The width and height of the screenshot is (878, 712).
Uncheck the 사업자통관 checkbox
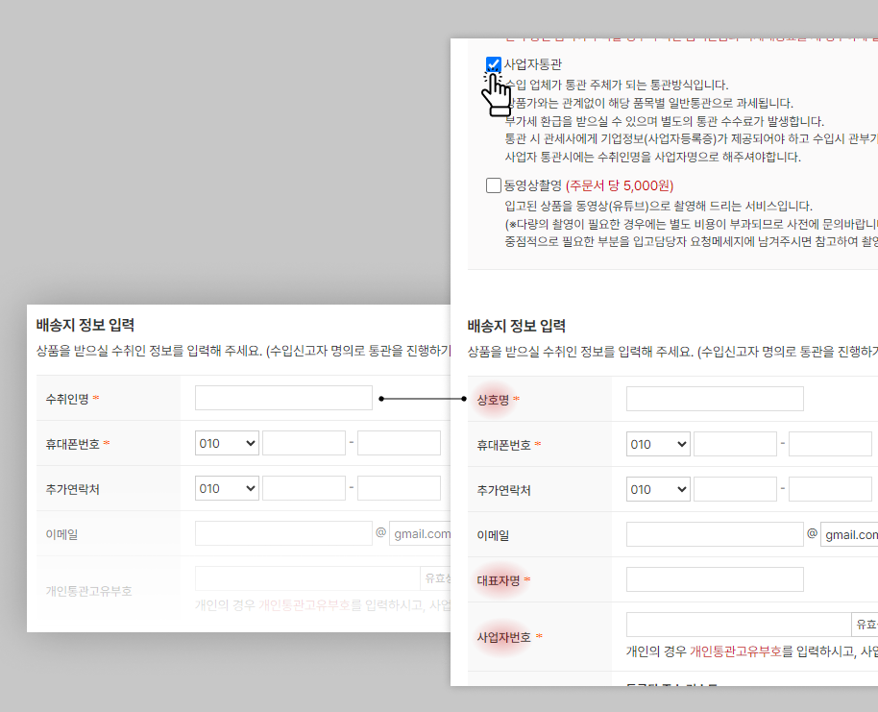coord(494,64)
